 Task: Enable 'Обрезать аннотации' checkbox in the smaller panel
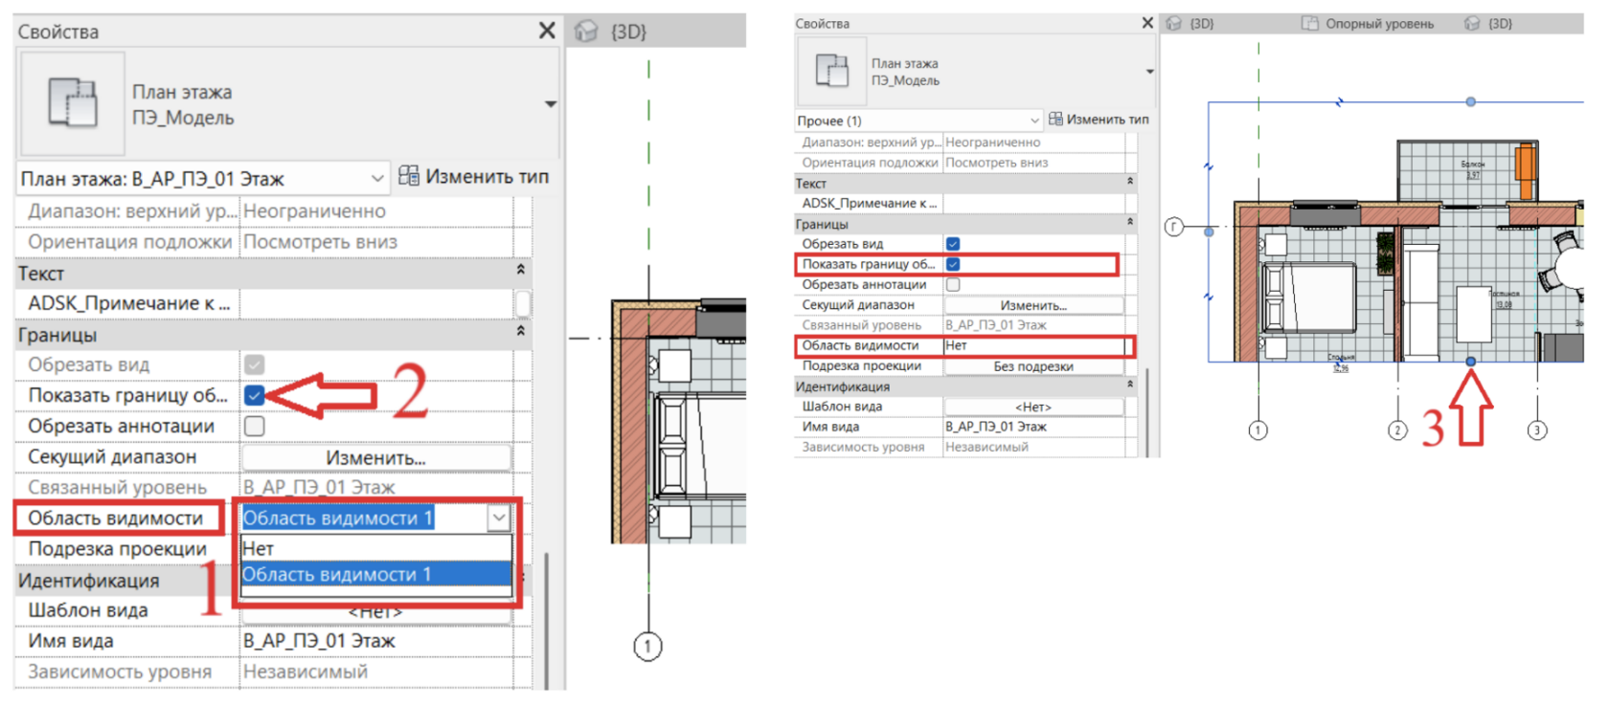953,284
